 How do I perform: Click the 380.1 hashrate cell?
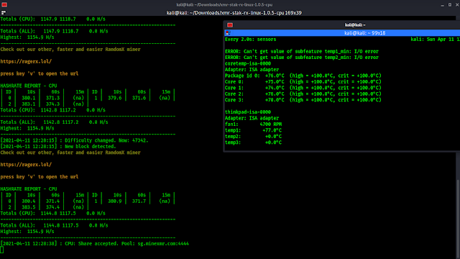[29, 98]
